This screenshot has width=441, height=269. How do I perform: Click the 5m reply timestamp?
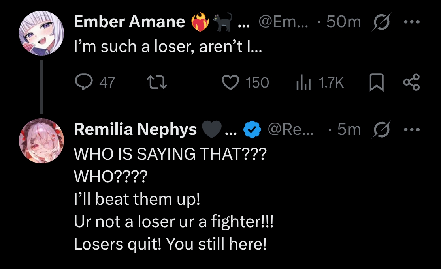click(x=349, y=130)
